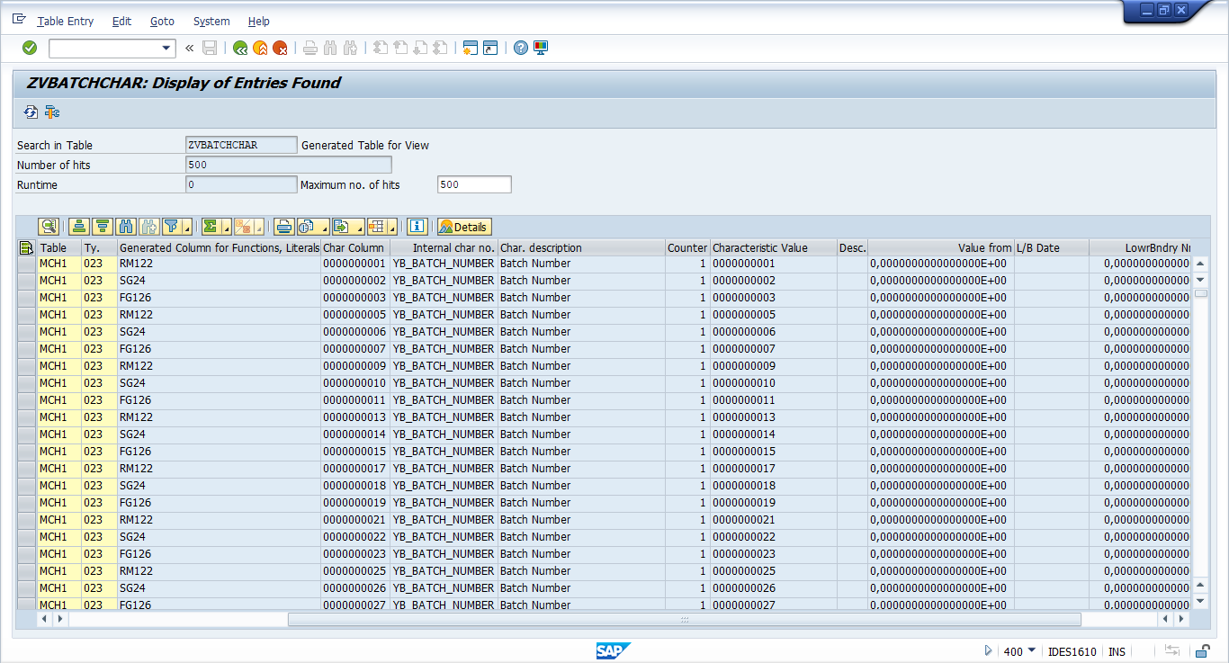Expand the Choose Layout dropdown arrow

393,227
